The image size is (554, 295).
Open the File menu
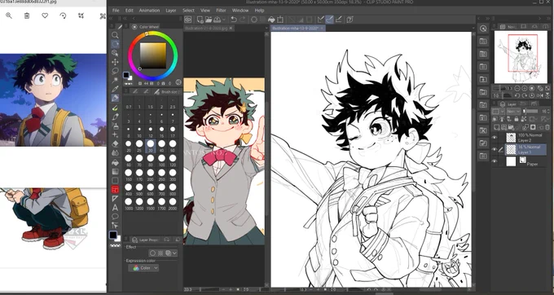(x=116, y=11)
